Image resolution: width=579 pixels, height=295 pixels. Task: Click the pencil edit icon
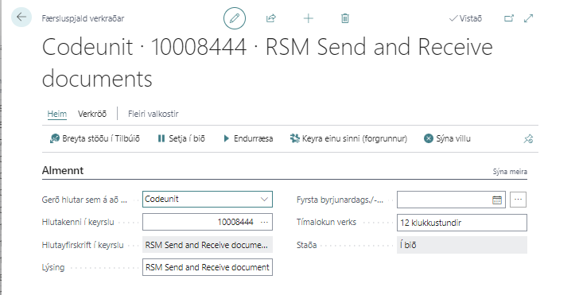point(235,18)
